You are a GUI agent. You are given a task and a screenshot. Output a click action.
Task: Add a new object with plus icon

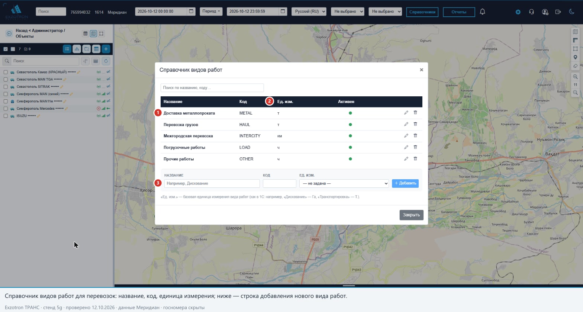[x=106, y=49]
